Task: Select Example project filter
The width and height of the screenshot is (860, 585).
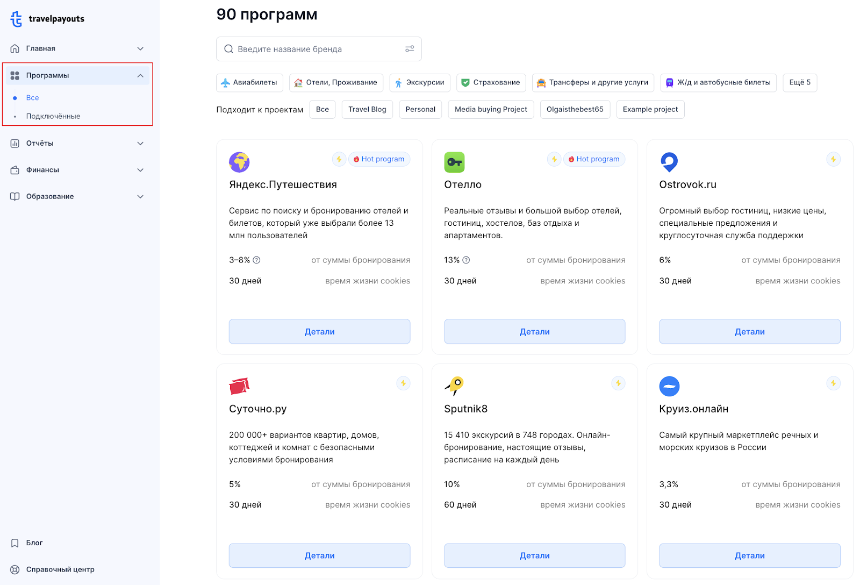Action: tap(650, 110)
